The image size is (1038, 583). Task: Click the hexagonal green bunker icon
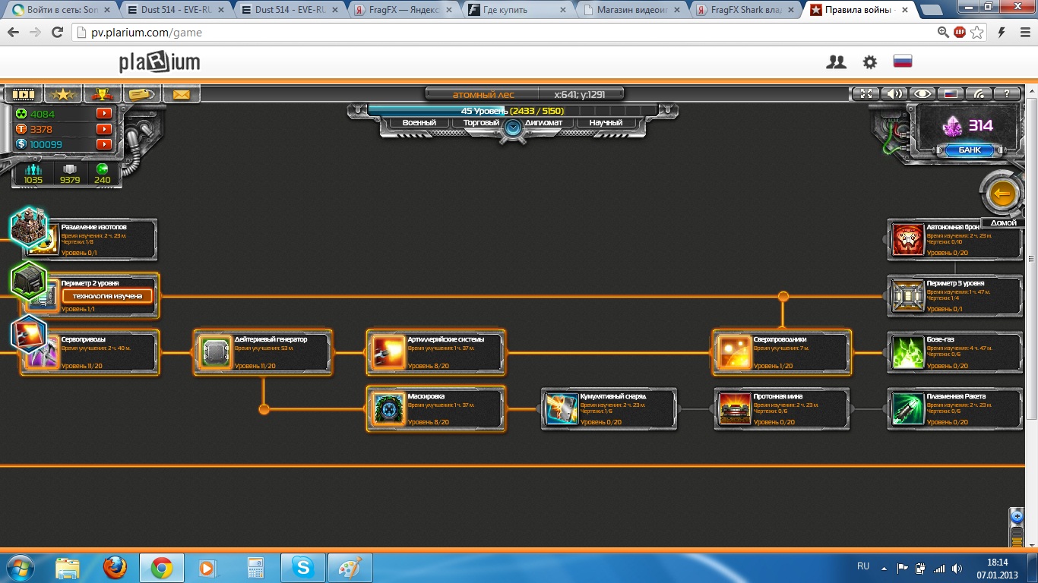pos(29,281)
